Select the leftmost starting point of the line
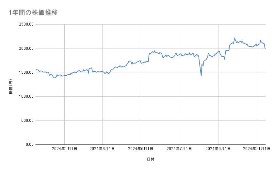The width and height of the screenshot is (274, 170). tap(36, 70)
